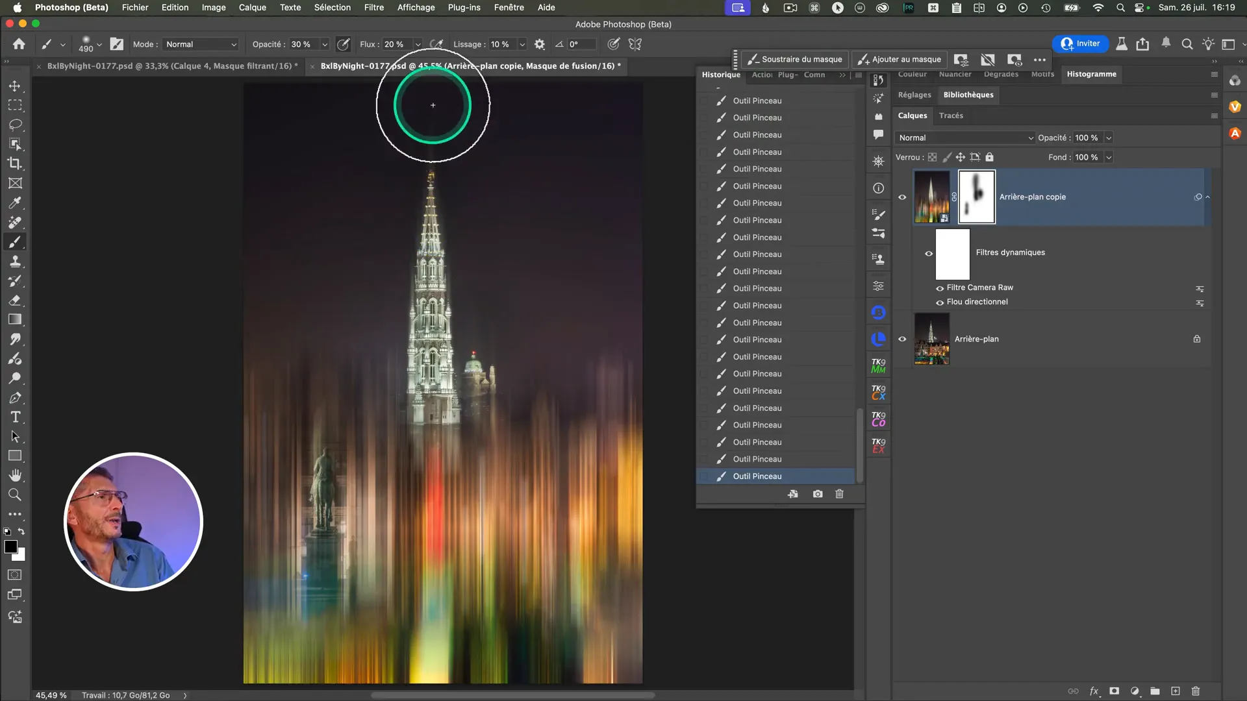This screenshot has height=701, width=1247.
Task: Open the Filtre menu
Action: click(x=373, y=7)
